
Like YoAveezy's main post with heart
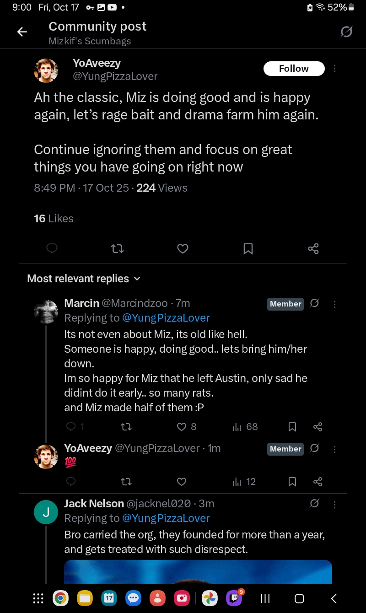tap(183, 249)
